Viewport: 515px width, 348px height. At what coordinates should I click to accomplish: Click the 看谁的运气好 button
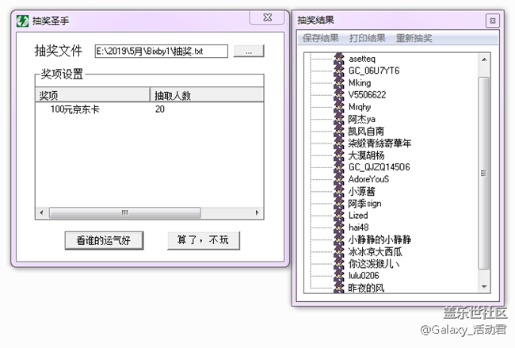tap(104, 240)
